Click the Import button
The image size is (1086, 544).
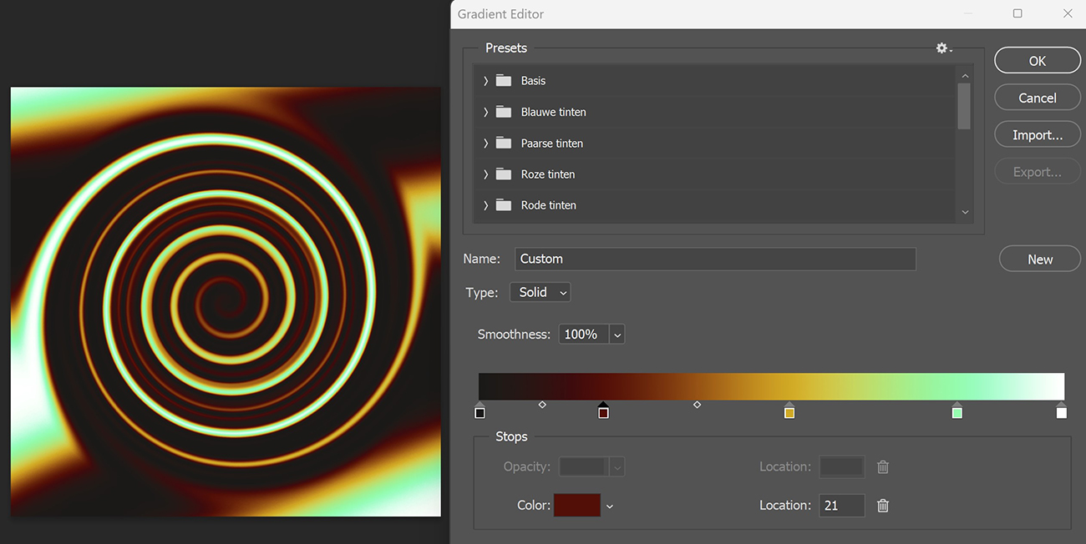coord(1037,134)
